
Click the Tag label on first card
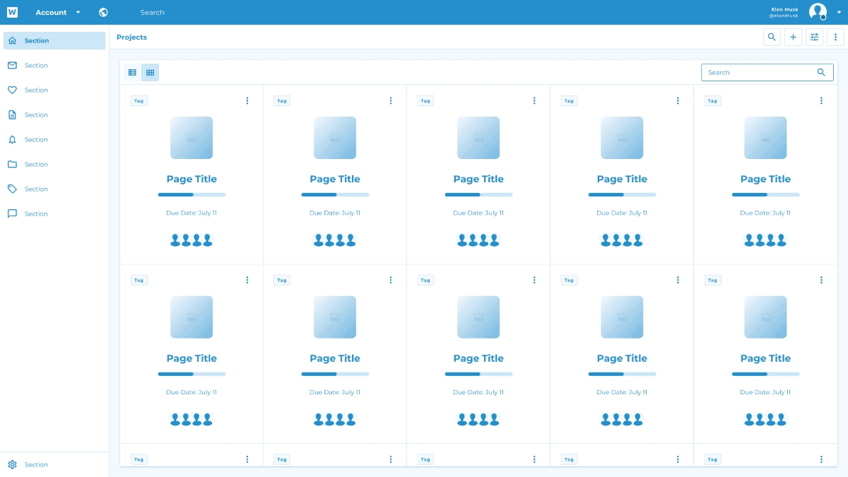coord(139,101)
